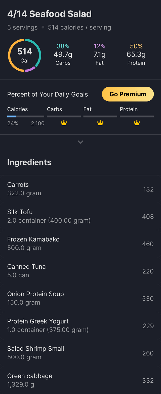Click the Calories daily goal progress bar
The width and height of the screenshot is (161, 394).
[26, 116]
